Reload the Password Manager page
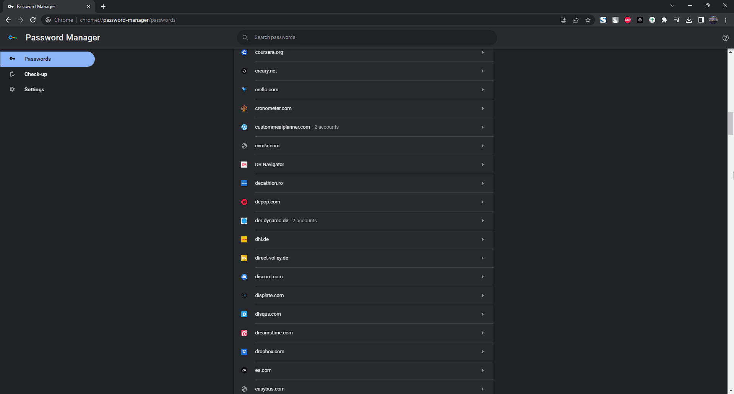Image resolution: width=734 pixels, height=394 pixels. click(33, 20)
